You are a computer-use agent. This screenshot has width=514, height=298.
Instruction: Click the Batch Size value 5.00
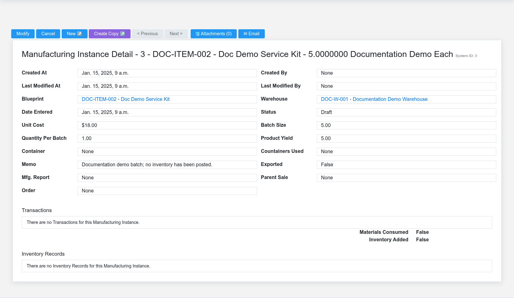coord(406,125)
